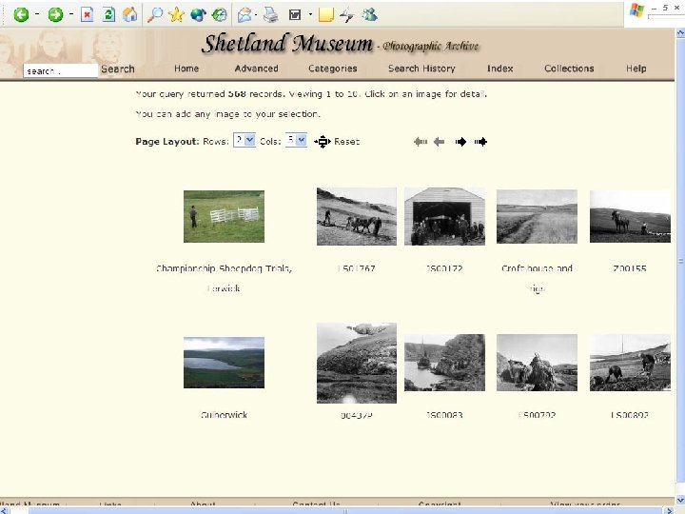The height and width of the screenshot is (514, 685).
Task: Open the Forward button history dropdown arrow
Action: coord(70,15)
